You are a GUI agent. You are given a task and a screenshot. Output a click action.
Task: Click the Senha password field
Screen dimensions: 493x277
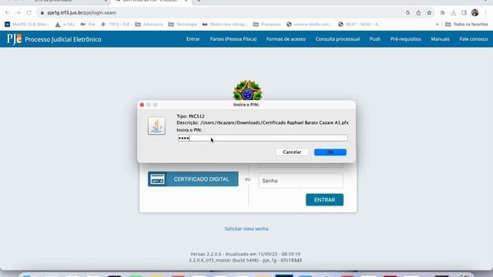[x=301, y=181]
